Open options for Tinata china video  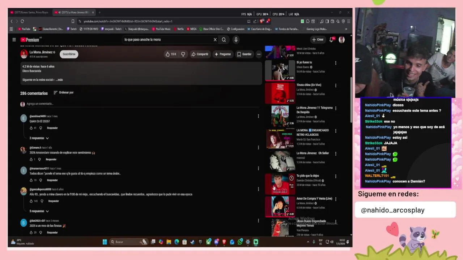tap(336, 86)
